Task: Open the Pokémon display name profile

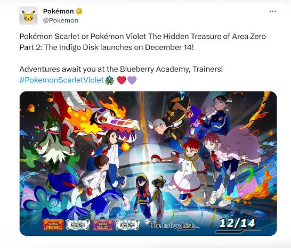Action: pyautogui.click(x=58, y=11)
